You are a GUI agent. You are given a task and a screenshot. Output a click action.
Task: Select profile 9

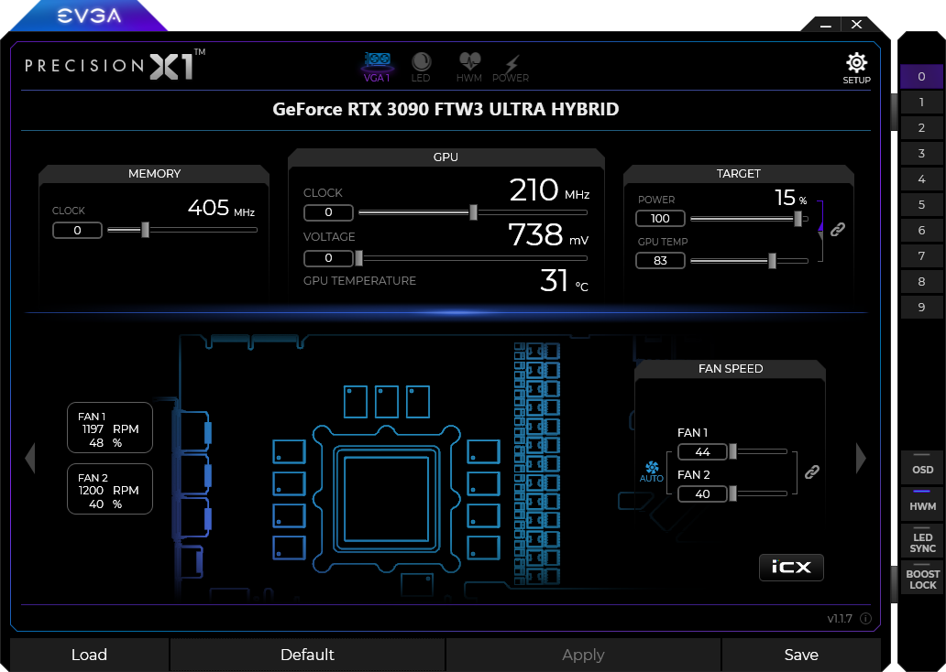click(921, 307)
